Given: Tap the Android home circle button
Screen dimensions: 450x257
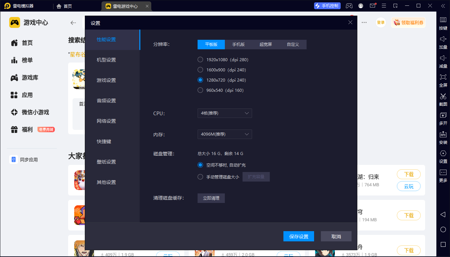Looking at the screenshot, I should click(x=443, y=229).
